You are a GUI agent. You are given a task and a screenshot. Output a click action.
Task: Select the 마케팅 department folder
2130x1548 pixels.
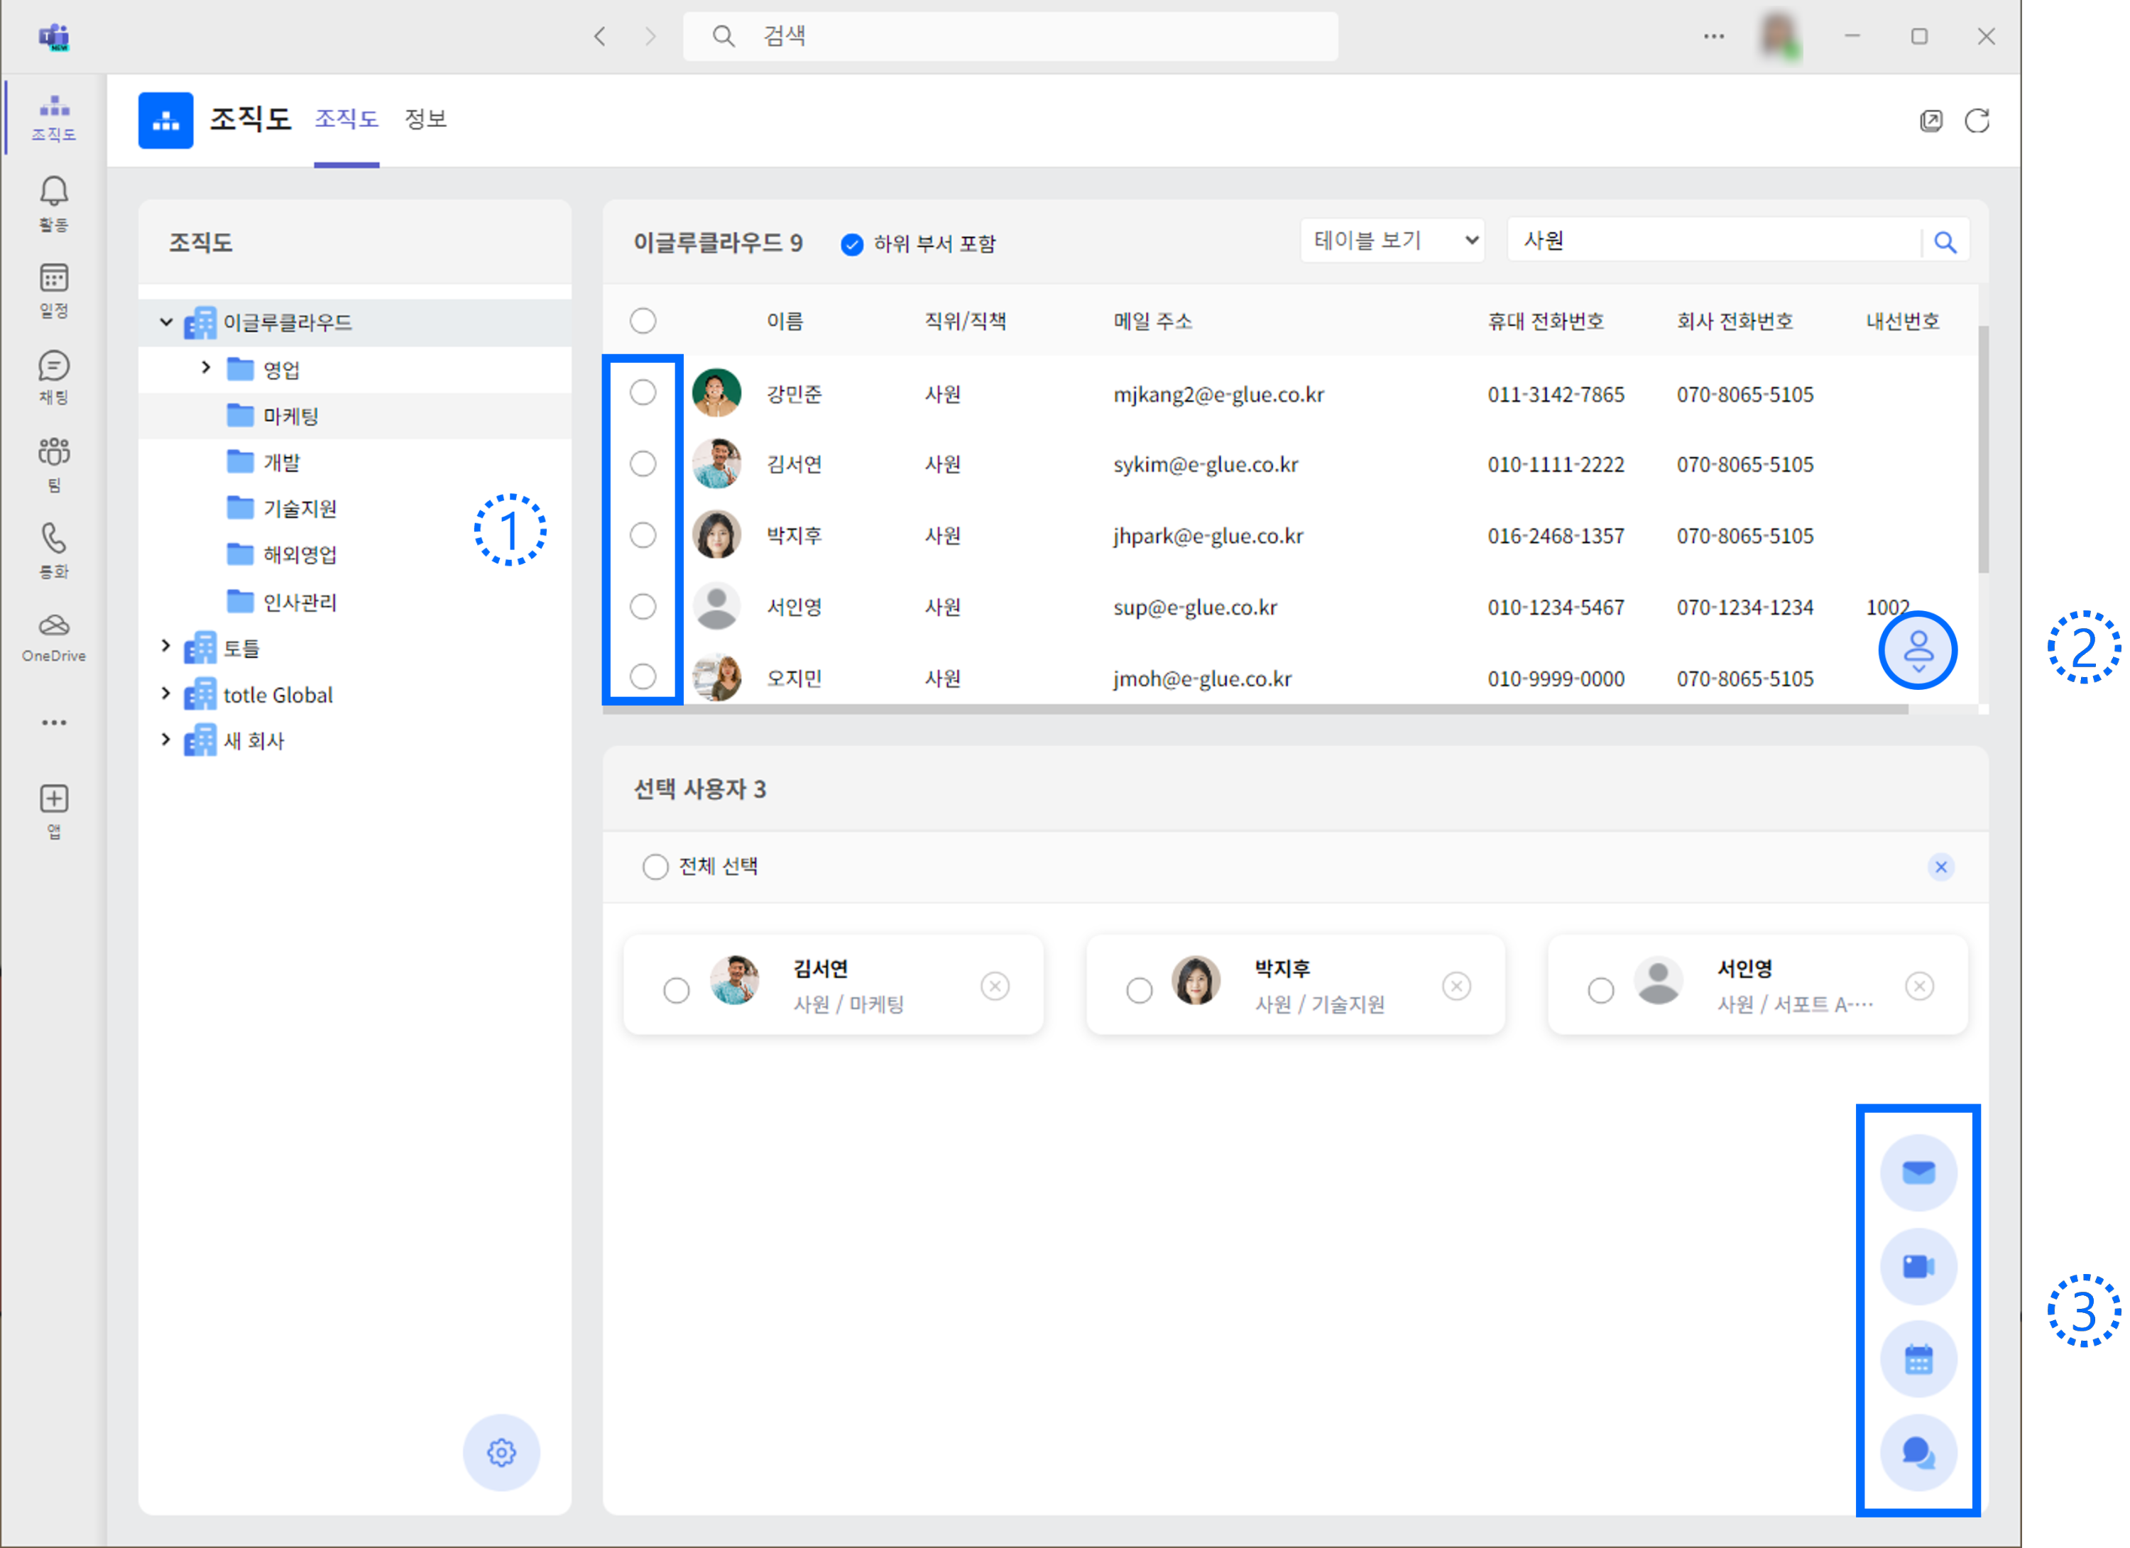pos(290,416)
